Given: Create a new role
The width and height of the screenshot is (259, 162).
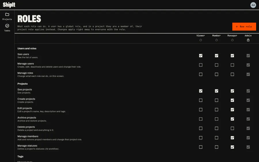Looking at the screenshot, I should [244, 26].
